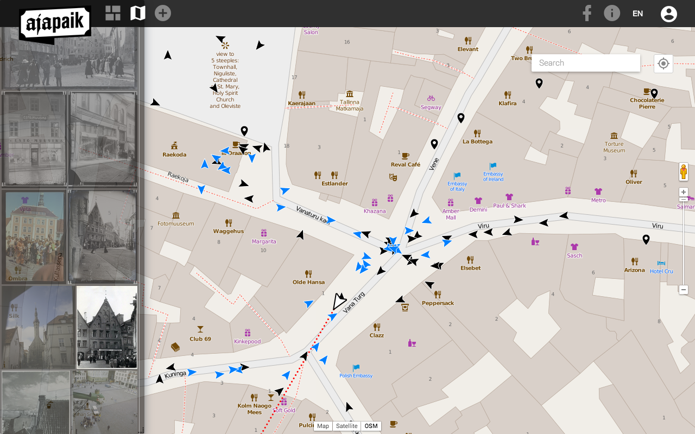Image resolution: width=695 pixels, height=434 pixels.
Task: Open the user profile icon
Action: 669,14
